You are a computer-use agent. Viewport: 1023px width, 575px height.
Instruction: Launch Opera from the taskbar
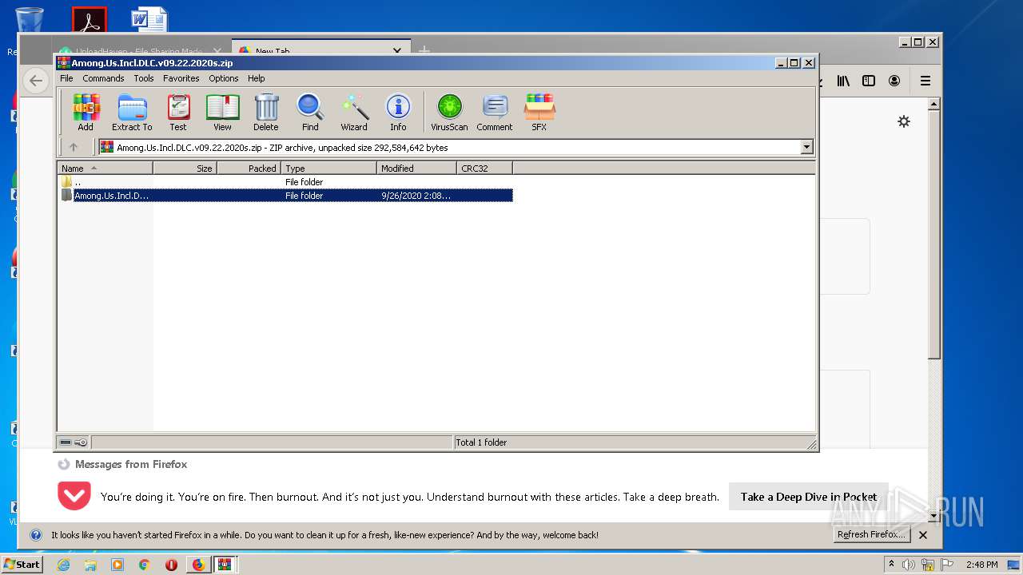(x=171, y=565)
